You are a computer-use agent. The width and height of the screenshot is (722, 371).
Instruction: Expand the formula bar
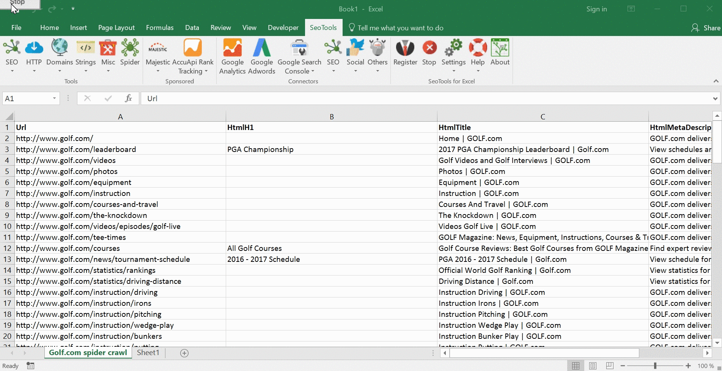(x=715, y=99)
